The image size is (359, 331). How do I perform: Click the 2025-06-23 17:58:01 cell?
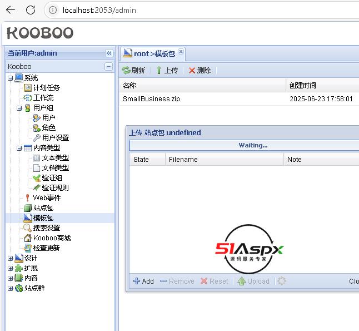pos(321,99)
